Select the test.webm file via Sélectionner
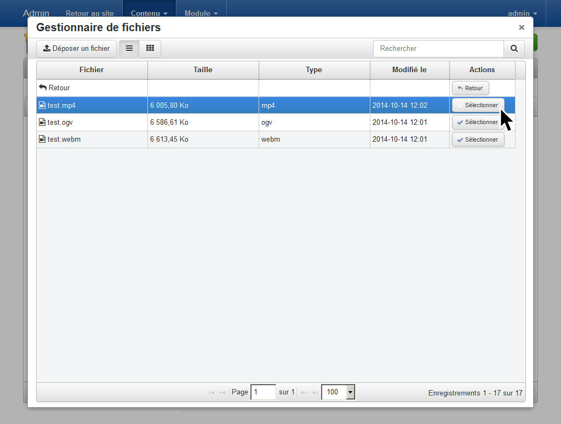This screenshot has height=424, width=561. (478, 140)
